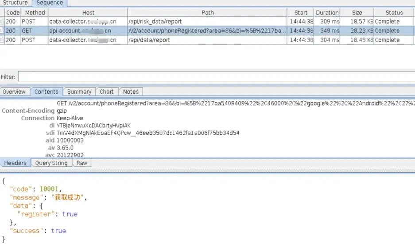Image resolution: width=415 pixels, height=248 pixels.
Task: Click the JSON code value 10001
Action: (x=49, y=189)
